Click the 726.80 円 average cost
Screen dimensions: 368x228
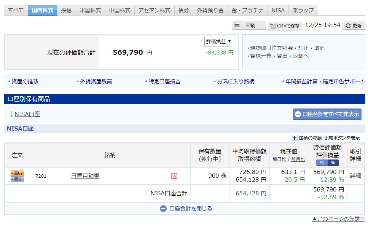(253, 172)
